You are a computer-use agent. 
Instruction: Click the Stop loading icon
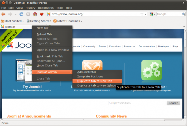click(x=28, y=14)
